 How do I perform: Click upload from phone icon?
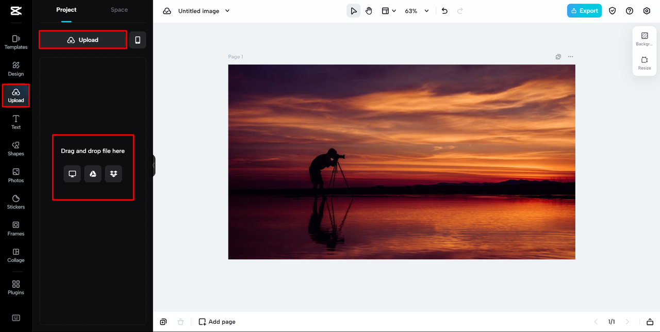click(x=138, y=40)
